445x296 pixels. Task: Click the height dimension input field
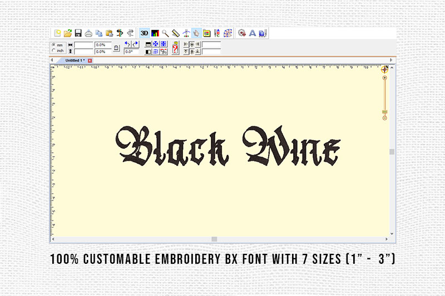click(83, 52)
